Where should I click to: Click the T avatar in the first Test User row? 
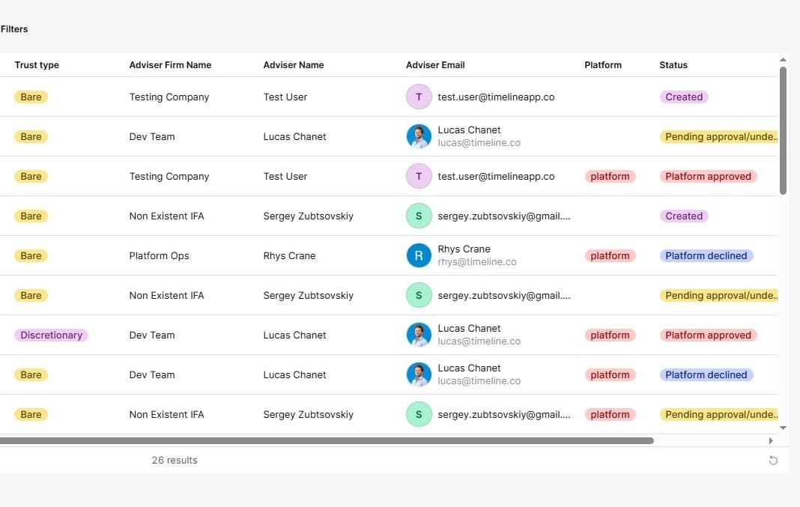(419, 97)
